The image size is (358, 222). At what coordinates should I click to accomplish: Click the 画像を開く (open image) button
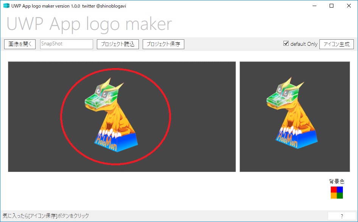click(x=19, y=44)
